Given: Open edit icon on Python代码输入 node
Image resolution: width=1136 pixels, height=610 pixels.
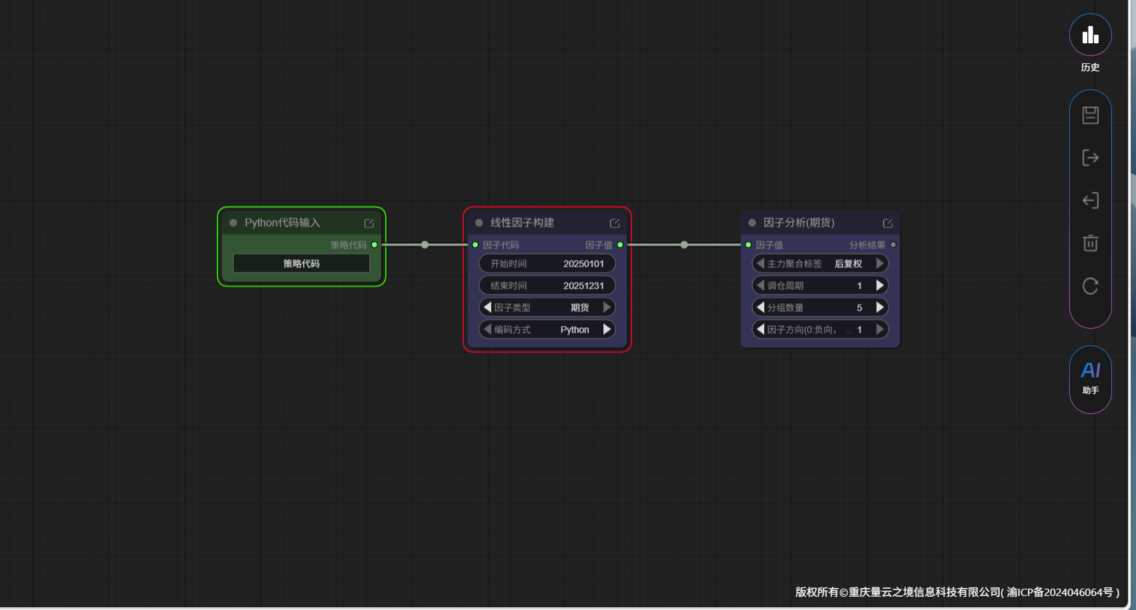Looking at the screenshot, I should [369, 223].
